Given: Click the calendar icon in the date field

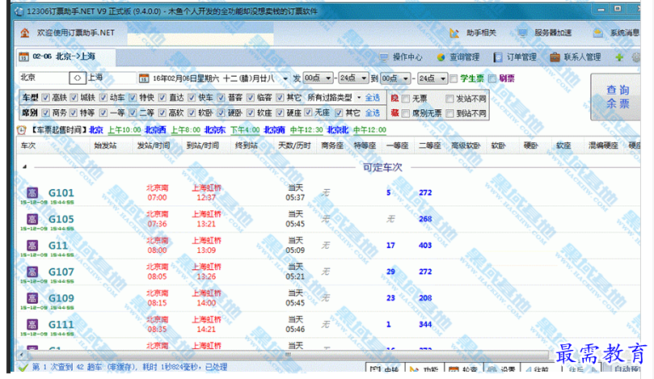Looking at the screenshot, I should [144, 78].
